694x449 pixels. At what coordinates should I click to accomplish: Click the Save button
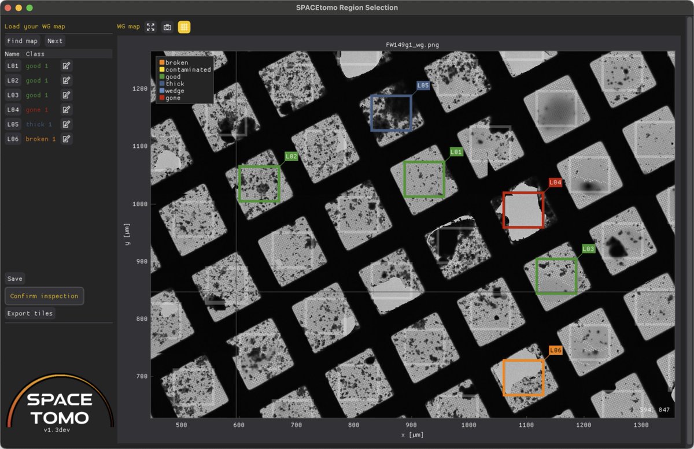click(x=14, y=279)
